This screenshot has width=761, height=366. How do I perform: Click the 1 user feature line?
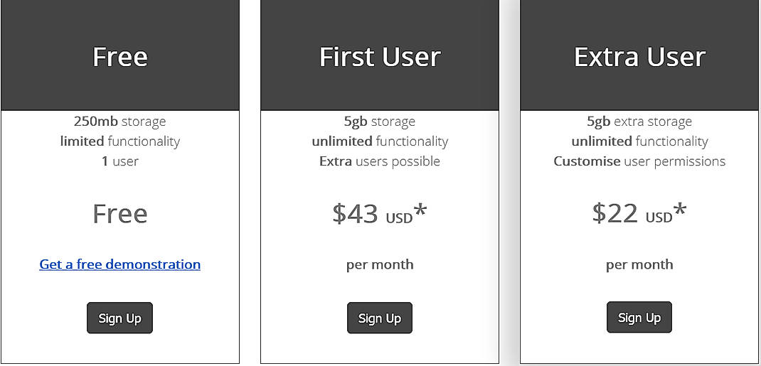click(x=119, y=161)
